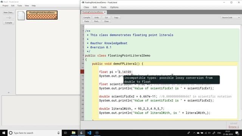Click the OneDrive cloud icon in tray
Screen dimensions: 242x136
tap(198, 133)
